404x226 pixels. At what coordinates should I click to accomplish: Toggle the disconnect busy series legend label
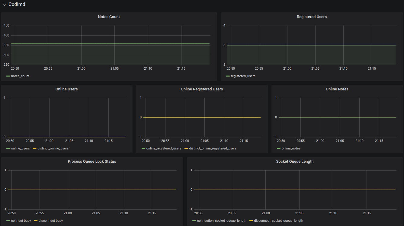[51, 221]
